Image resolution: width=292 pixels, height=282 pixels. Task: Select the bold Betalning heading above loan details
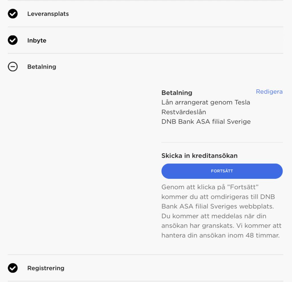point(177,93)
